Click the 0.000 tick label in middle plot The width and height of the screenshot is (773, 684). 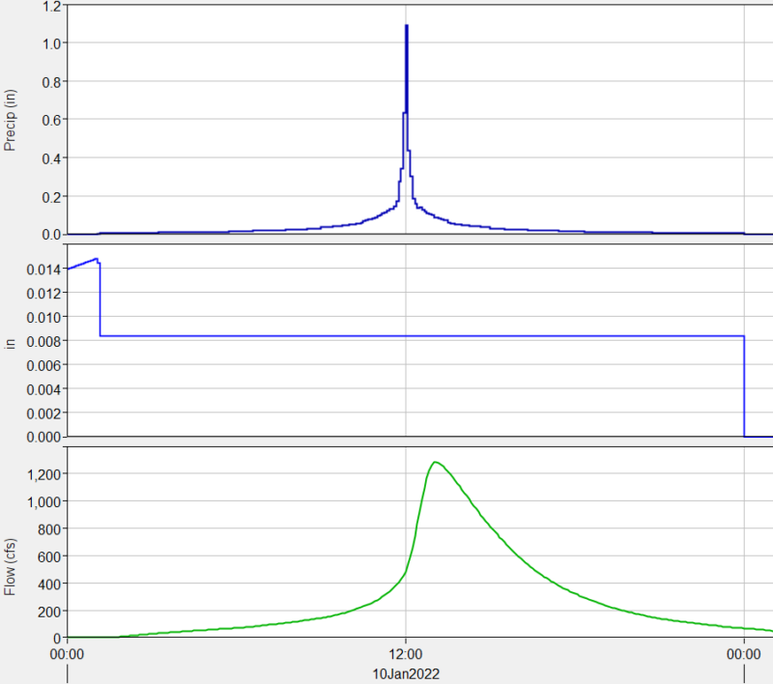[43, 437]
